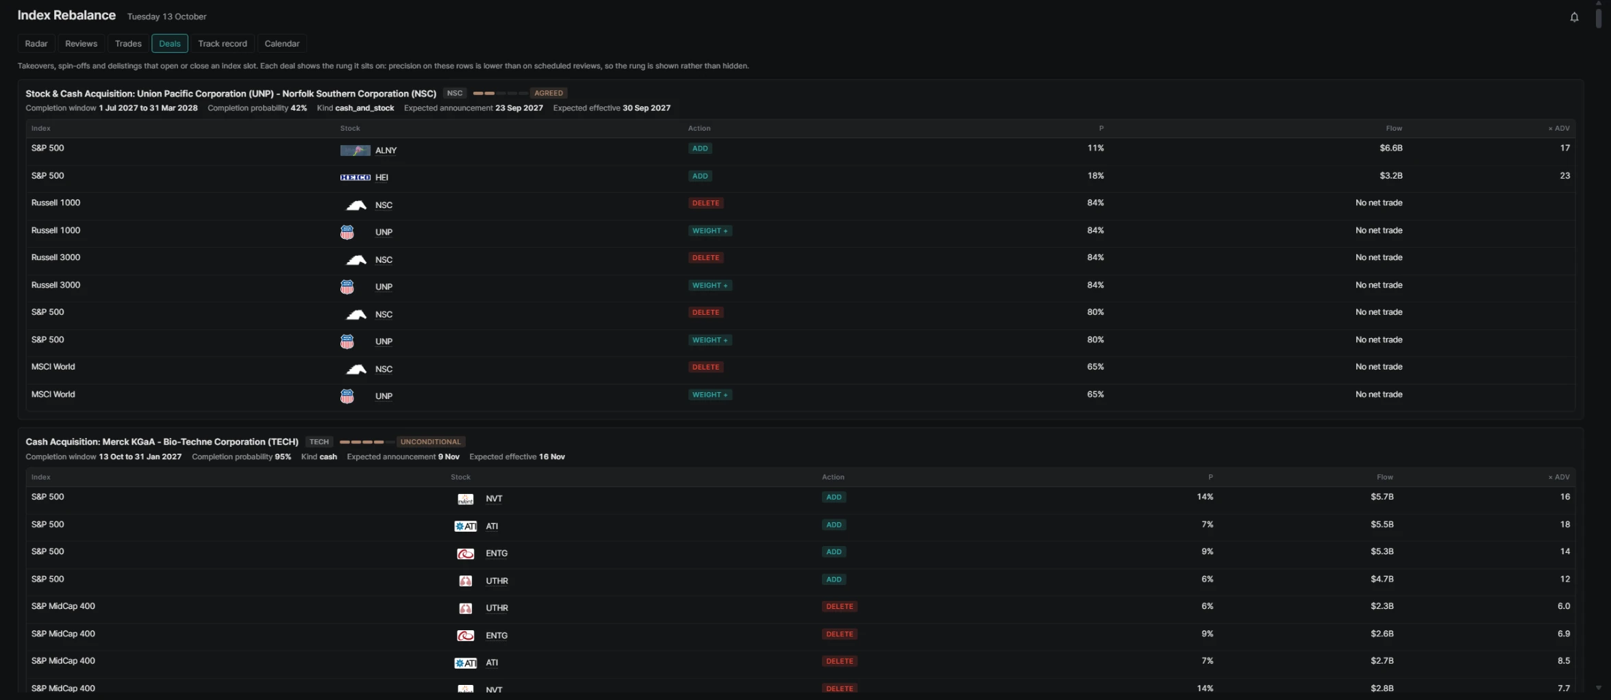Open the notifications bell
Viewport: 1611px width, 700px height.
(1574, 17)
